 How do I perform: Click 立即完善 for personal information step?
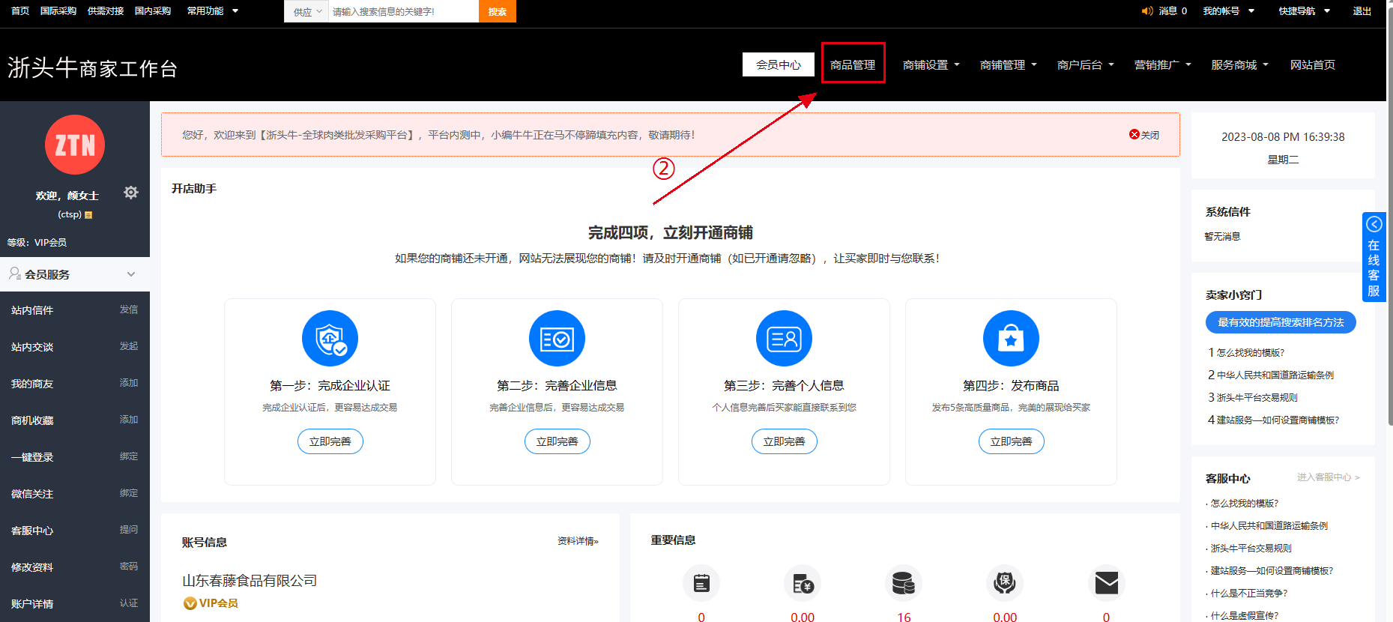click(785, 441)
